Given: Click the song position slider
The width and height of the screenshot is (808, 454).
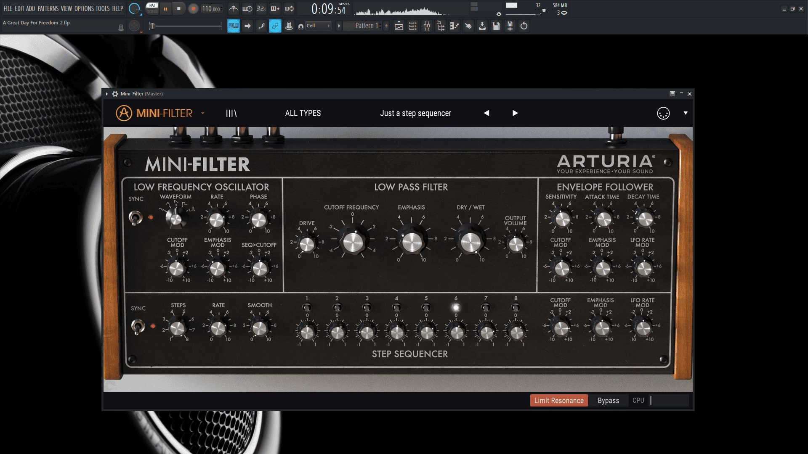Looking at the screenshot, I should point(186,26).
